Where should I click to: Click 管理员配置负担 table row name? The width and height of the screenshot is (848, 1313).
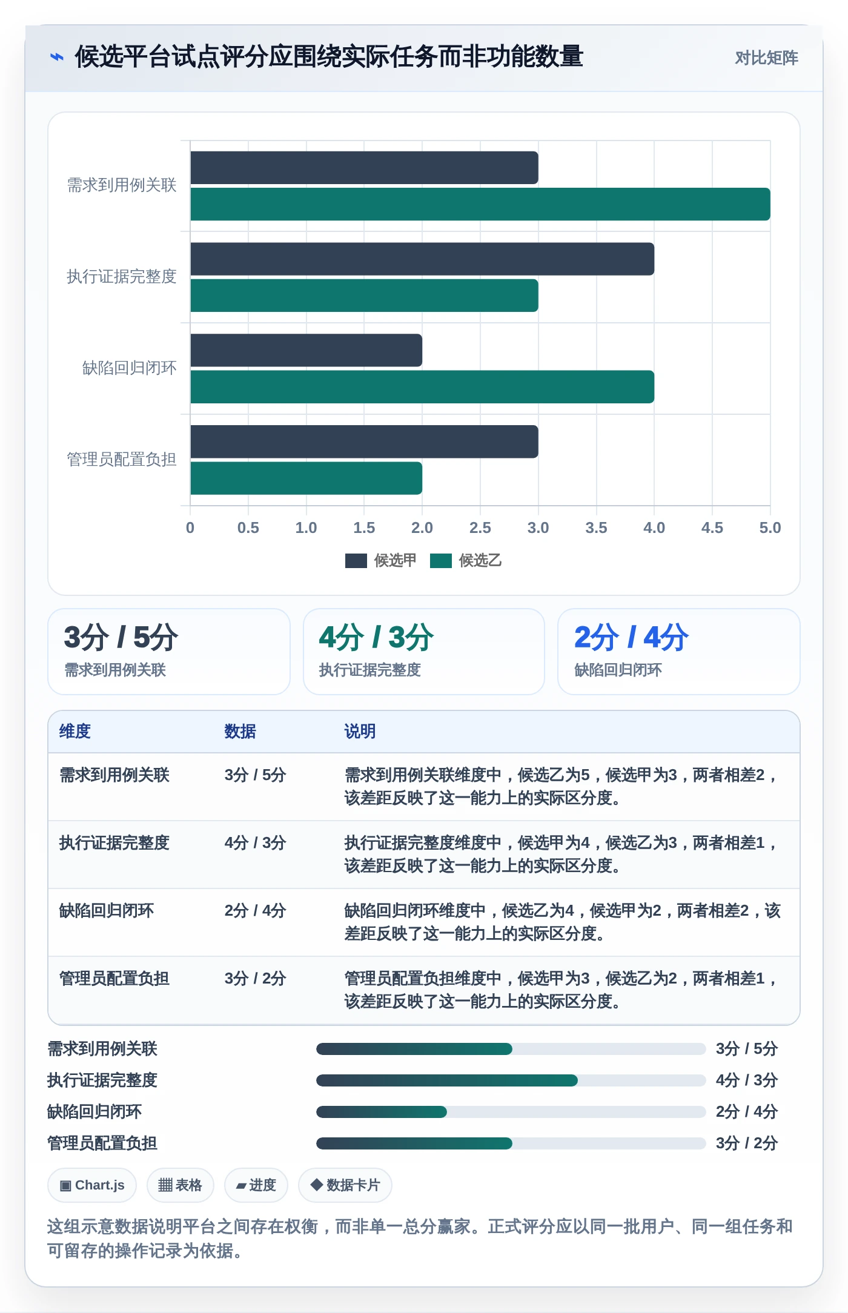(114, 979)
